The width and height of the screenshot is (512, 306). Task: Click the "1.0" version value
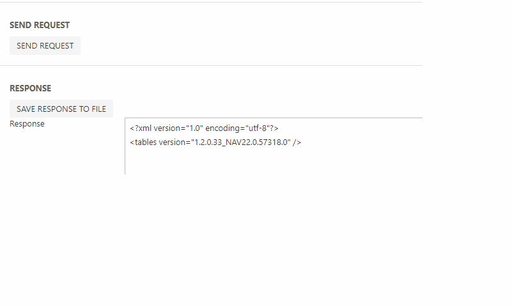click(x=194, y=128)
